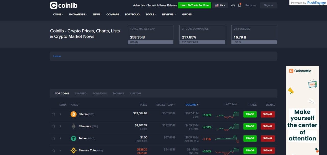327x155 pixels.
Task: Click the Home breadcrumb link
Action: [57, 56]
